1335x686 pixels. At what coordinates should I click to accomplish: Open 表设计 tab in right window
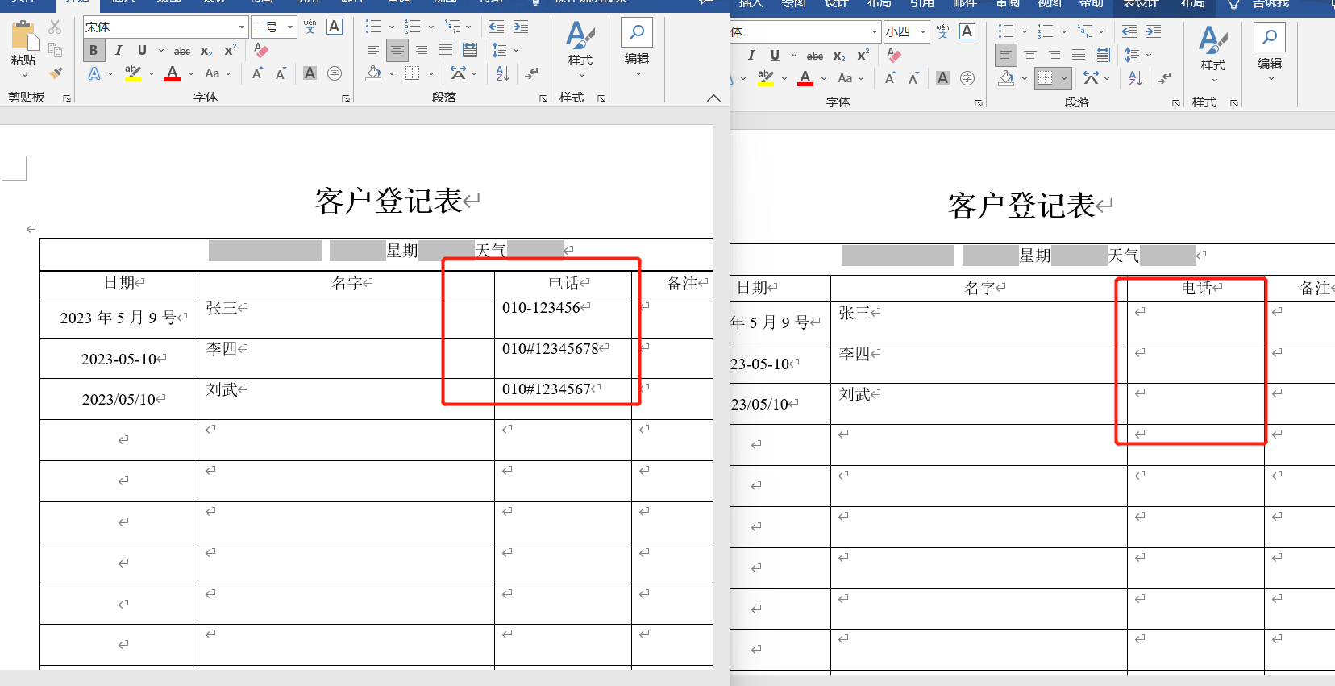1140,4
